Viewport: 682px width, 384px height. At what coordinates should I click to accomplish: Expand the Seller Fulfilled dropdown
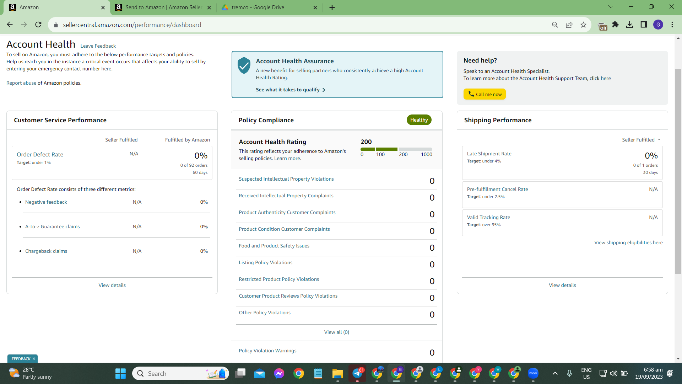pyautogui.click(x=641, y=140)
